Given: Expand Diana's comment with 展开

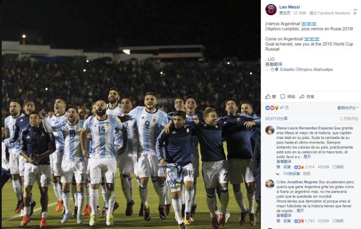Looking at the screenshot, I should click(307, 156).
